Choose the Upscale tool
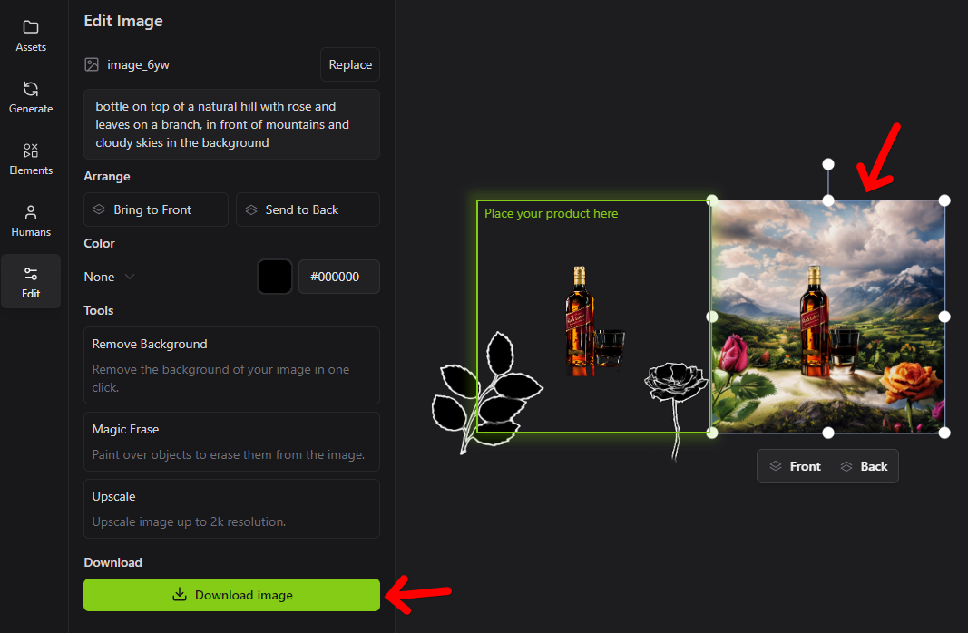Viewport: 968px width, 633px height. 231,509
